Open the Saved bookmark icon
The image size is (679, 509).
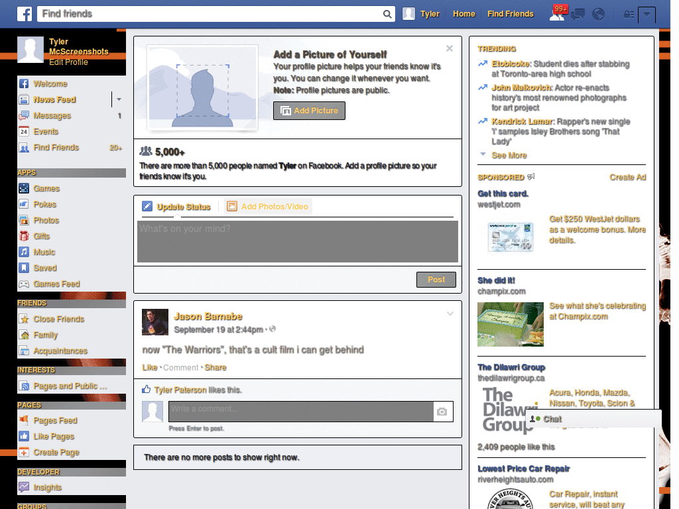coord(24,268)
